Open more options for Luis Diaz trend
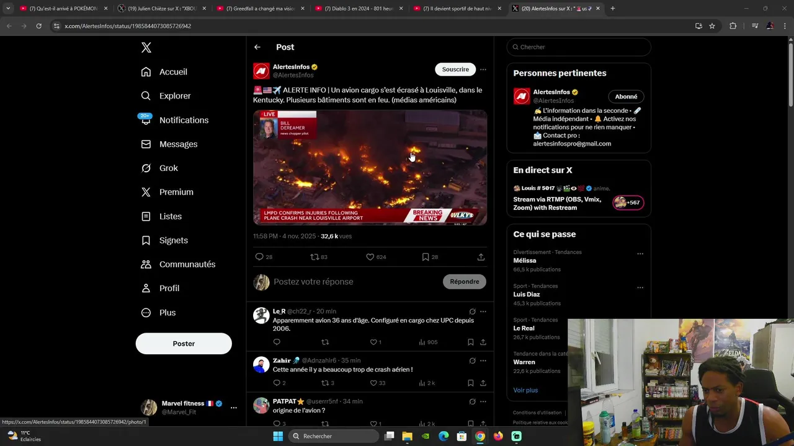Image resolution: width=794 pixels, height=446 pixels. (x=640, y=288)
